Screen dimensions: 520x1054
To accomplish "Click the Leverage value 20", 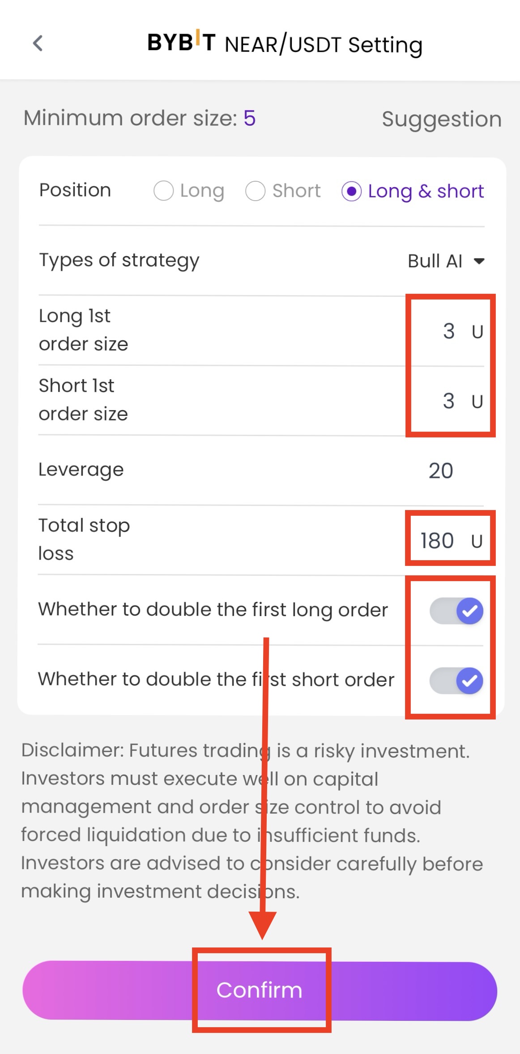I will 441,471.
